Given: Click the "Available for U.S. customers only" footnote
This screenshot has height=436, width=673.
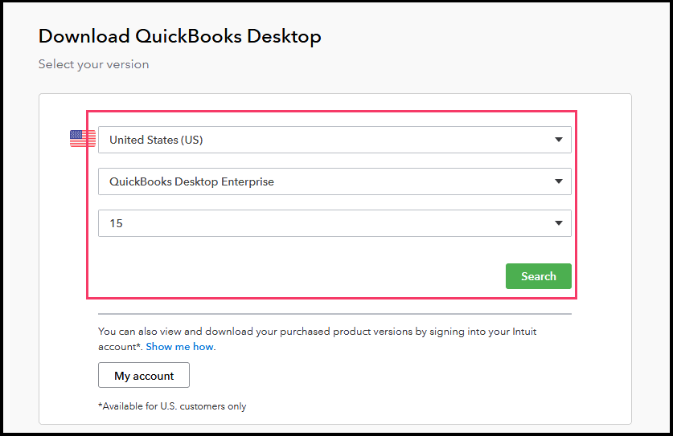Looking at the screenshot, I should coord(172,406).
